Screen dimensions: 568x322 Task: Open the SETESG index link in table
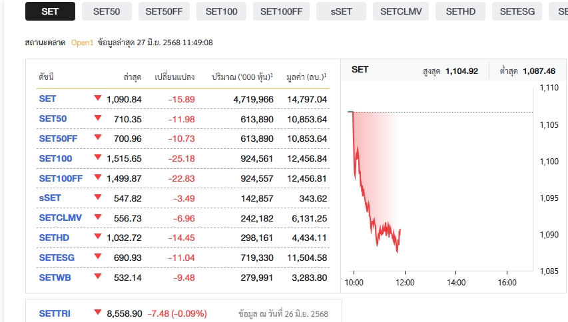(56, 257)
